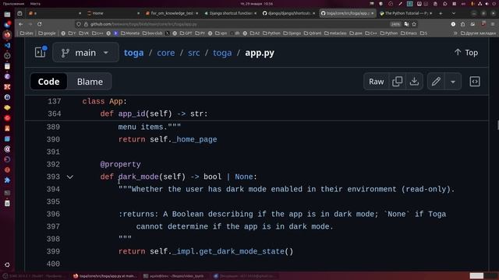Screen dimensions: 499x280
Task: Open more edit options dropdown arrow
Action: (x=453, y=82)
